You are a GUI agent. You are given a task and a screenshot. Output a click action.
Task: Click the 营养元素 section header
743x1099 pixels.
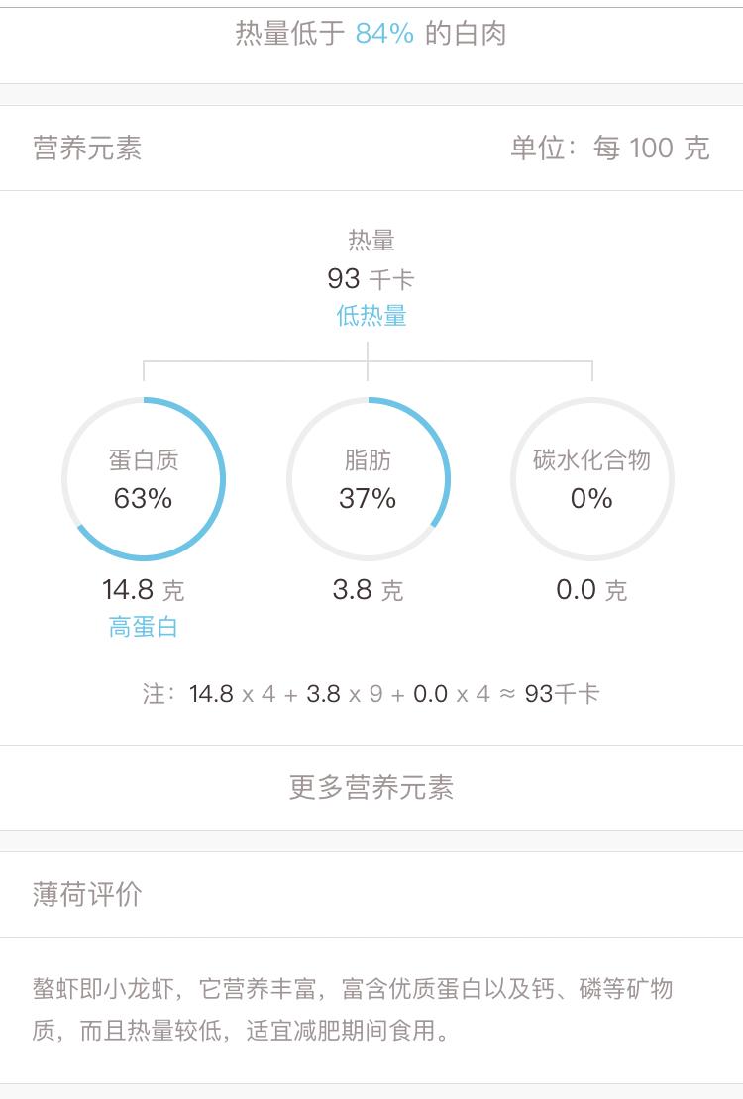(87, 148)
